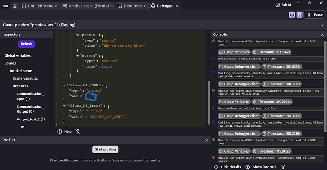Pause the game preview

pyautogui.click(x=315, y=15)
